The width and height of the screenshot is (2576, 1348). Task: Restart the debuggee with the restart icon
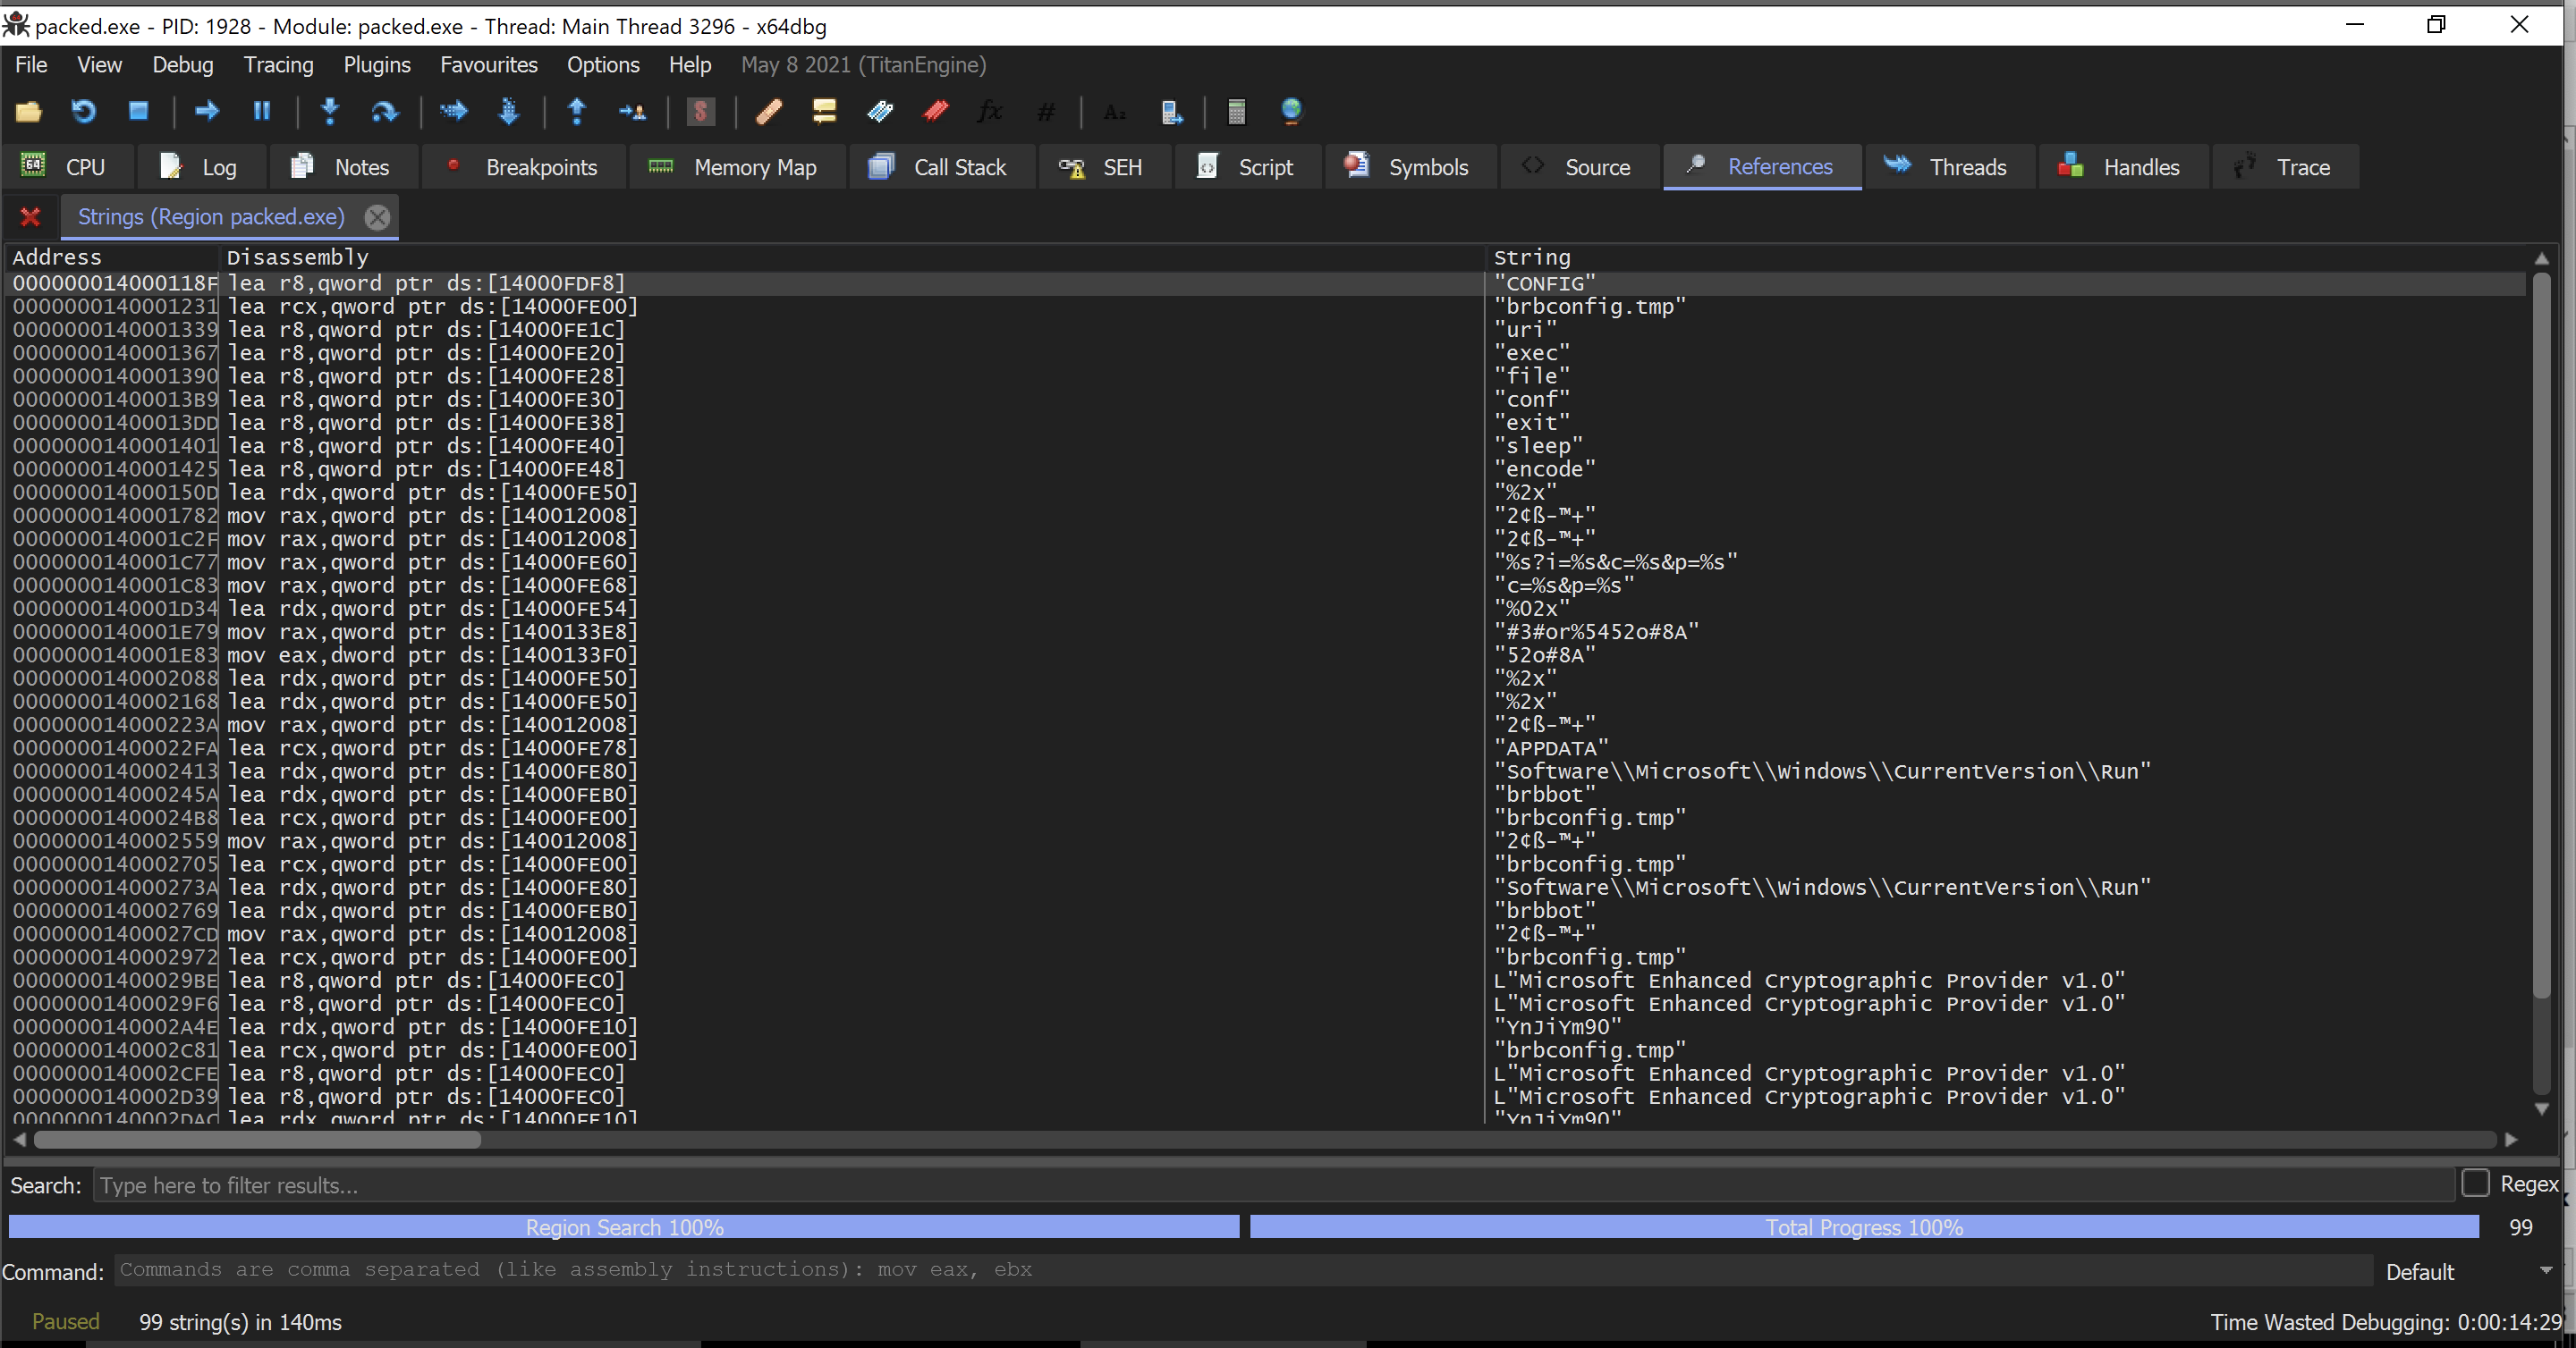click(x=83, y=111)
